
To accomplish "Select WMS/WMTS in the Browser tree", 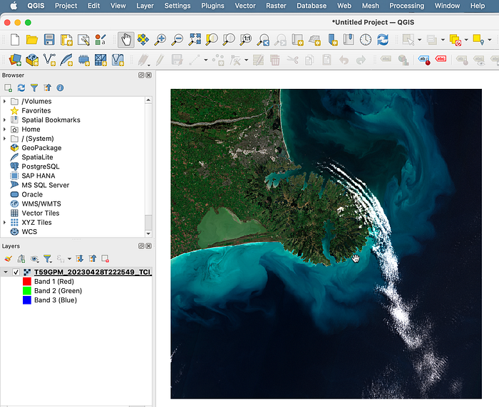I will coord(41,203).
